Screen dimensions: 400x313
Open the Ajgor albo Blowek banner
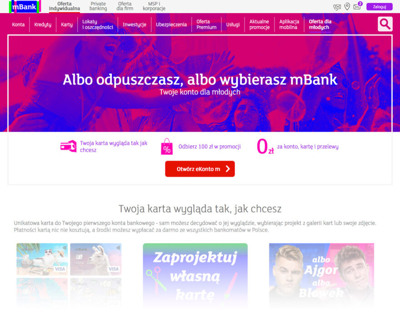tap(321, 275)
